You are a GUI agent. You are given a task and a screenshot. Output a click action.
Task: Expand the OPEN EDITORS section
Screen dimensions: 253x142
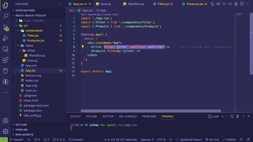click(38, 10)
